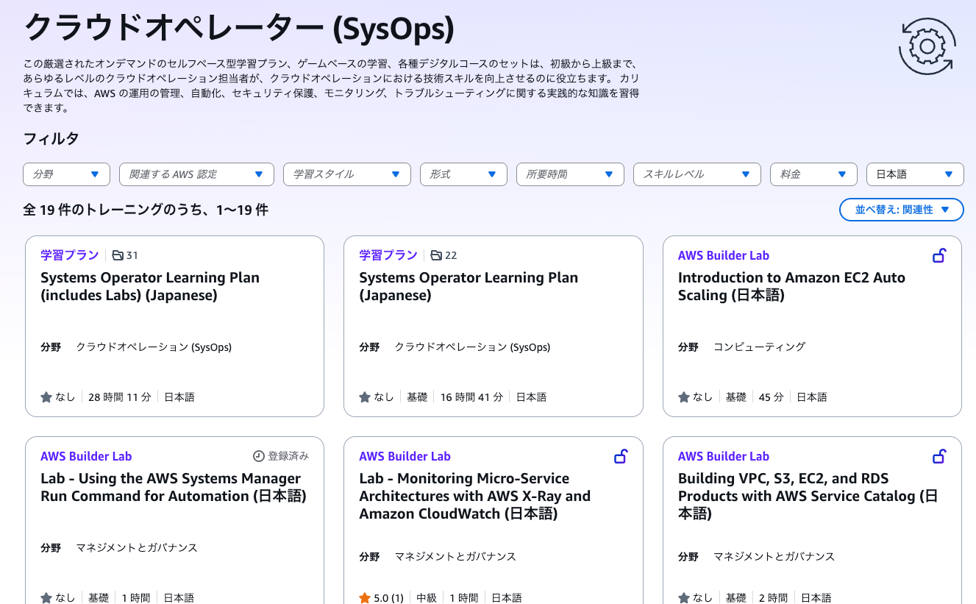Click the 28 時間 11 分 duration text
This screenshot has height=604, width=976.
click(120, 397)
